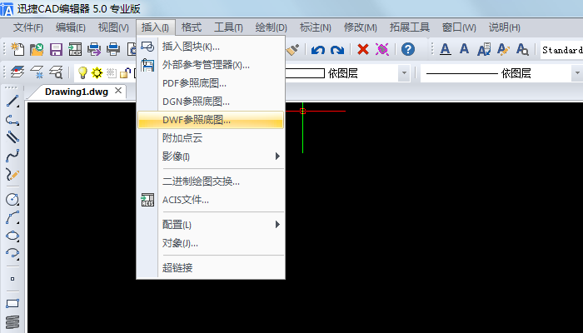Screen dimensions: 583x333
Task: Toggle layer freeze sun icon
Action: click(97, 72)
